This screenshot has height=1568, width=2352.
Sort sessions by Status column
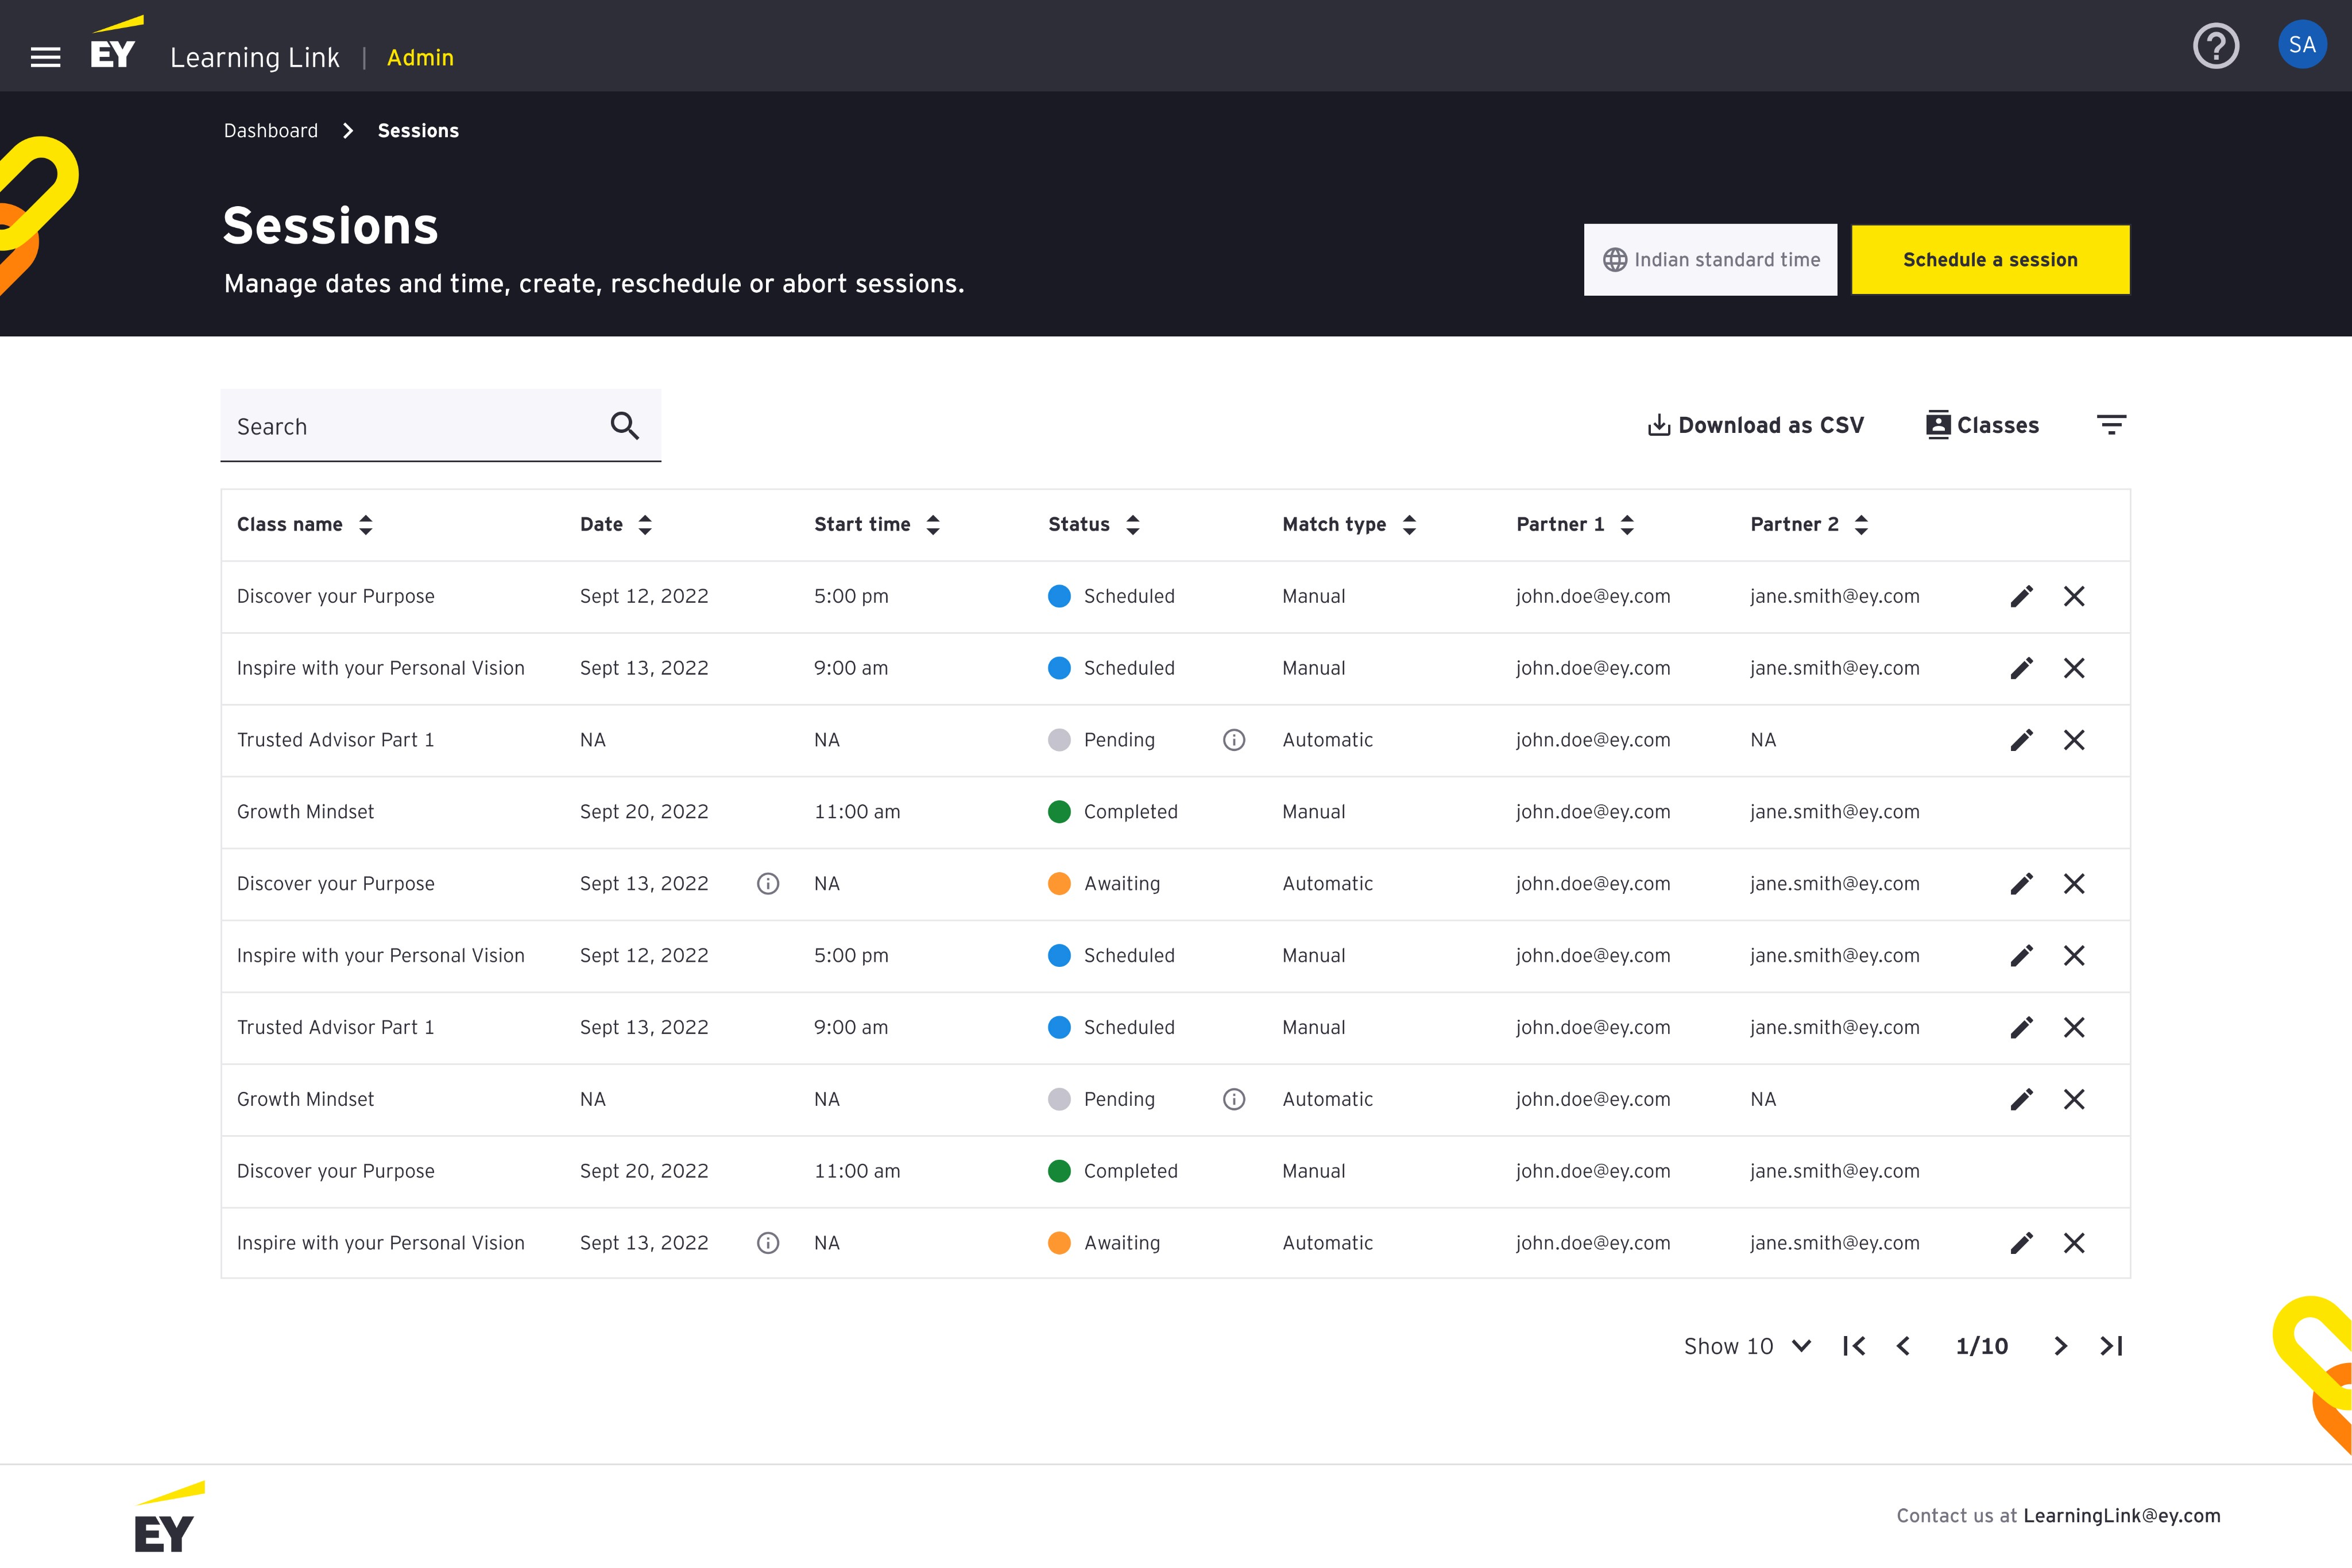[1133, 525]
